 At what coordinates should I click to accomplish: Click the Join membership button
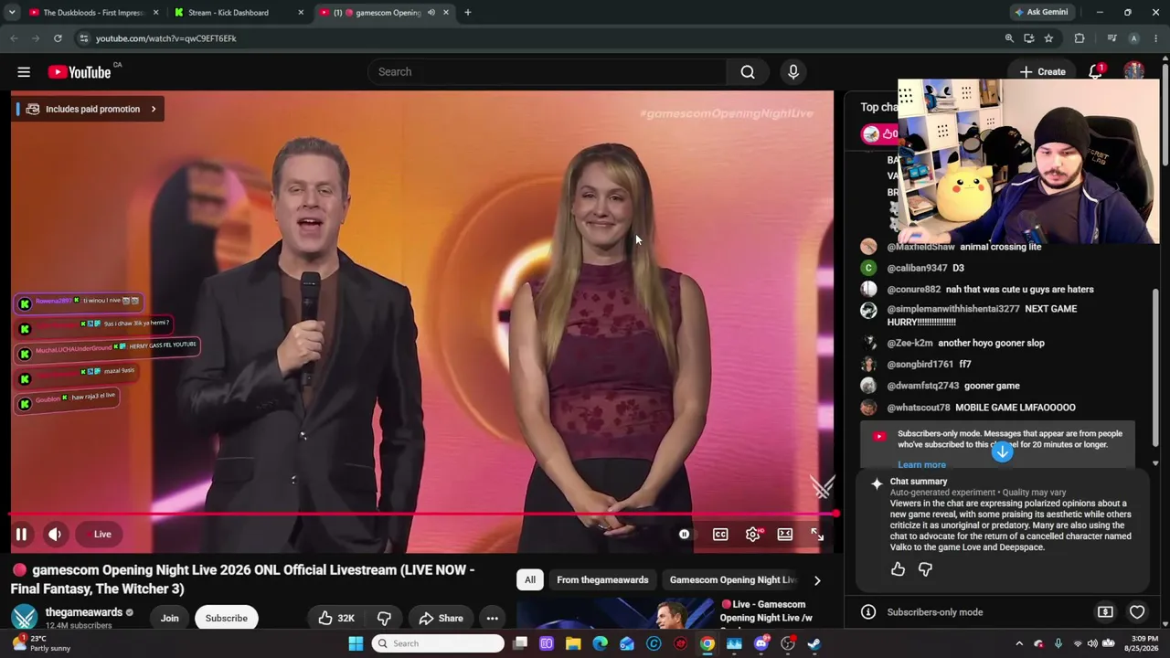tap(170, 619)
